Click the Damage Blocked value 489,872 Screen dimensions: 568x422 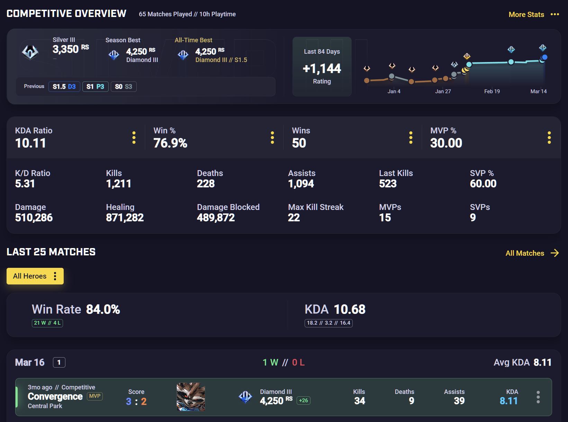pyautogui.click(x=216, y=218)
